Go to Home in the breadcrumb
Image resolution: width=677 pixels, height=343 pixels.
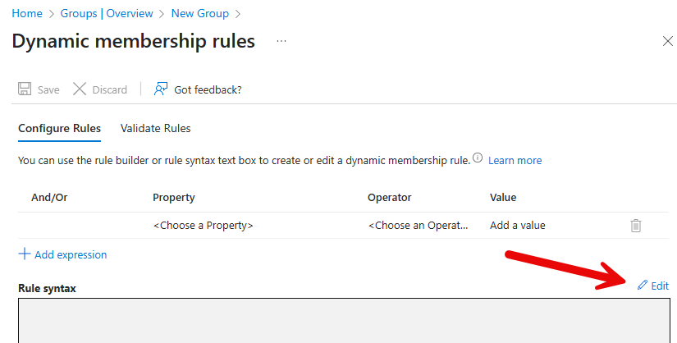(27, 13)
